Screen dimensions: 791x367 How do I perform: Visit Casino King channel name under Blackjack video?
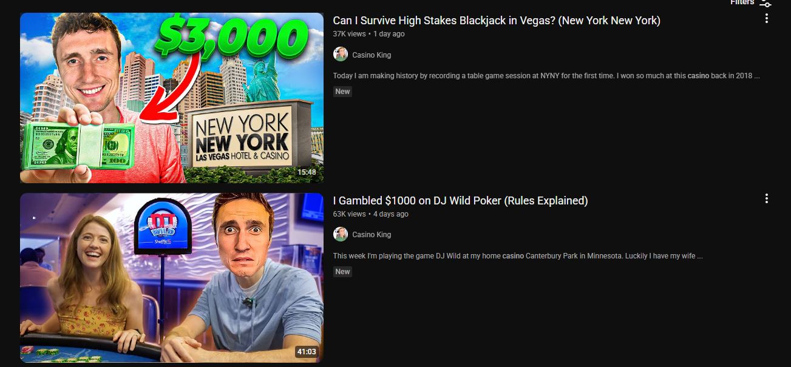(372, 55)
